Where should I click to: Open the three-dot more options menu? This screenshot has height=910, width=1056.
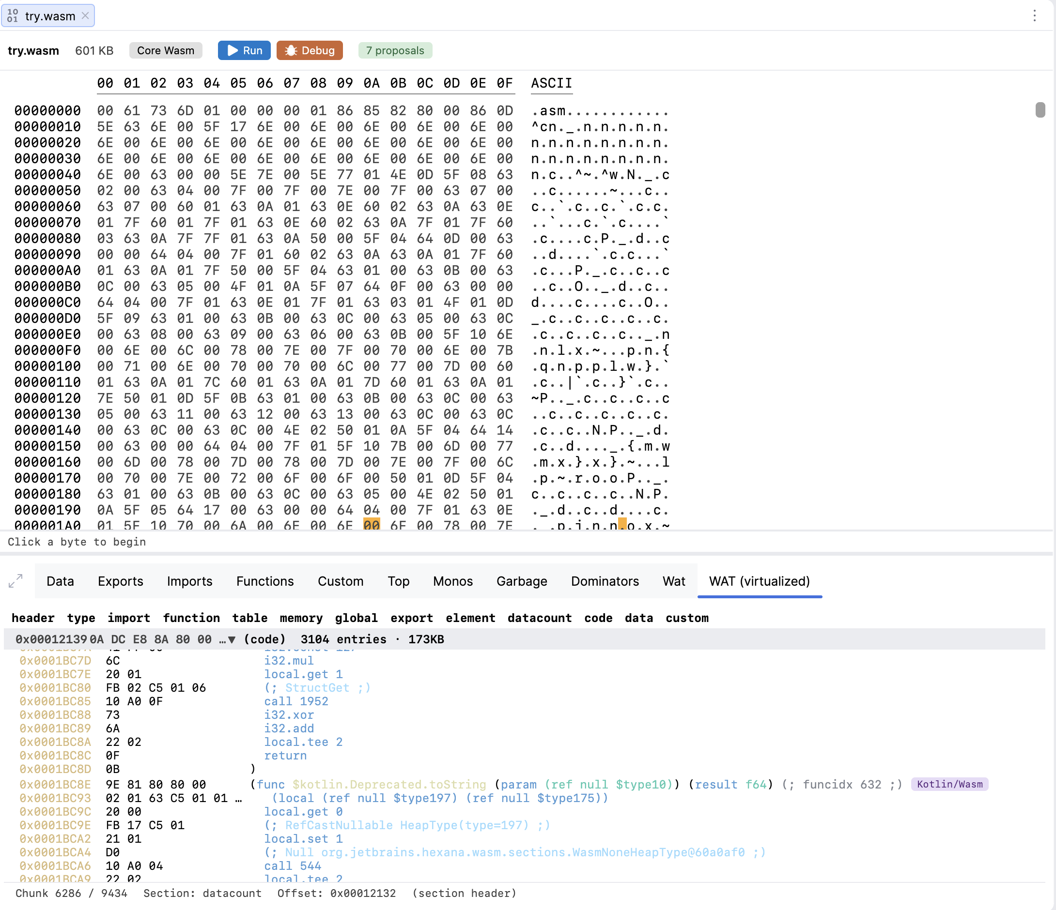point(1034,16)
